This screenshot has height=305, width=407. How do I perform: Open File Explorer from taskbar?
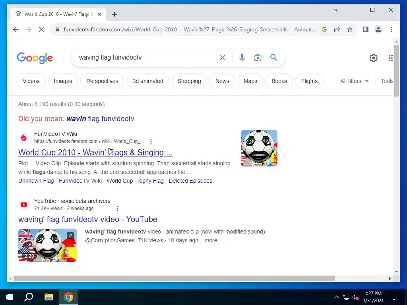click(x=48, y=297)
